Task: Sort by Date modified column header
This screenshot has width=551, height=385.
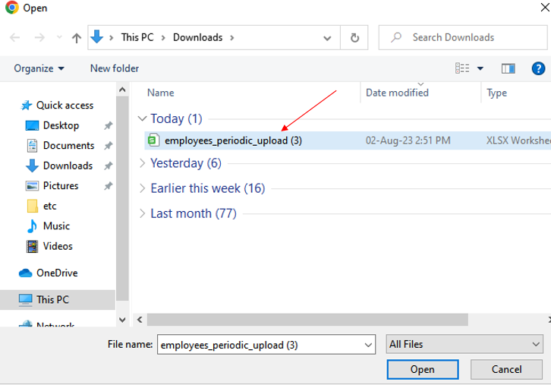Action: (397, 93)
